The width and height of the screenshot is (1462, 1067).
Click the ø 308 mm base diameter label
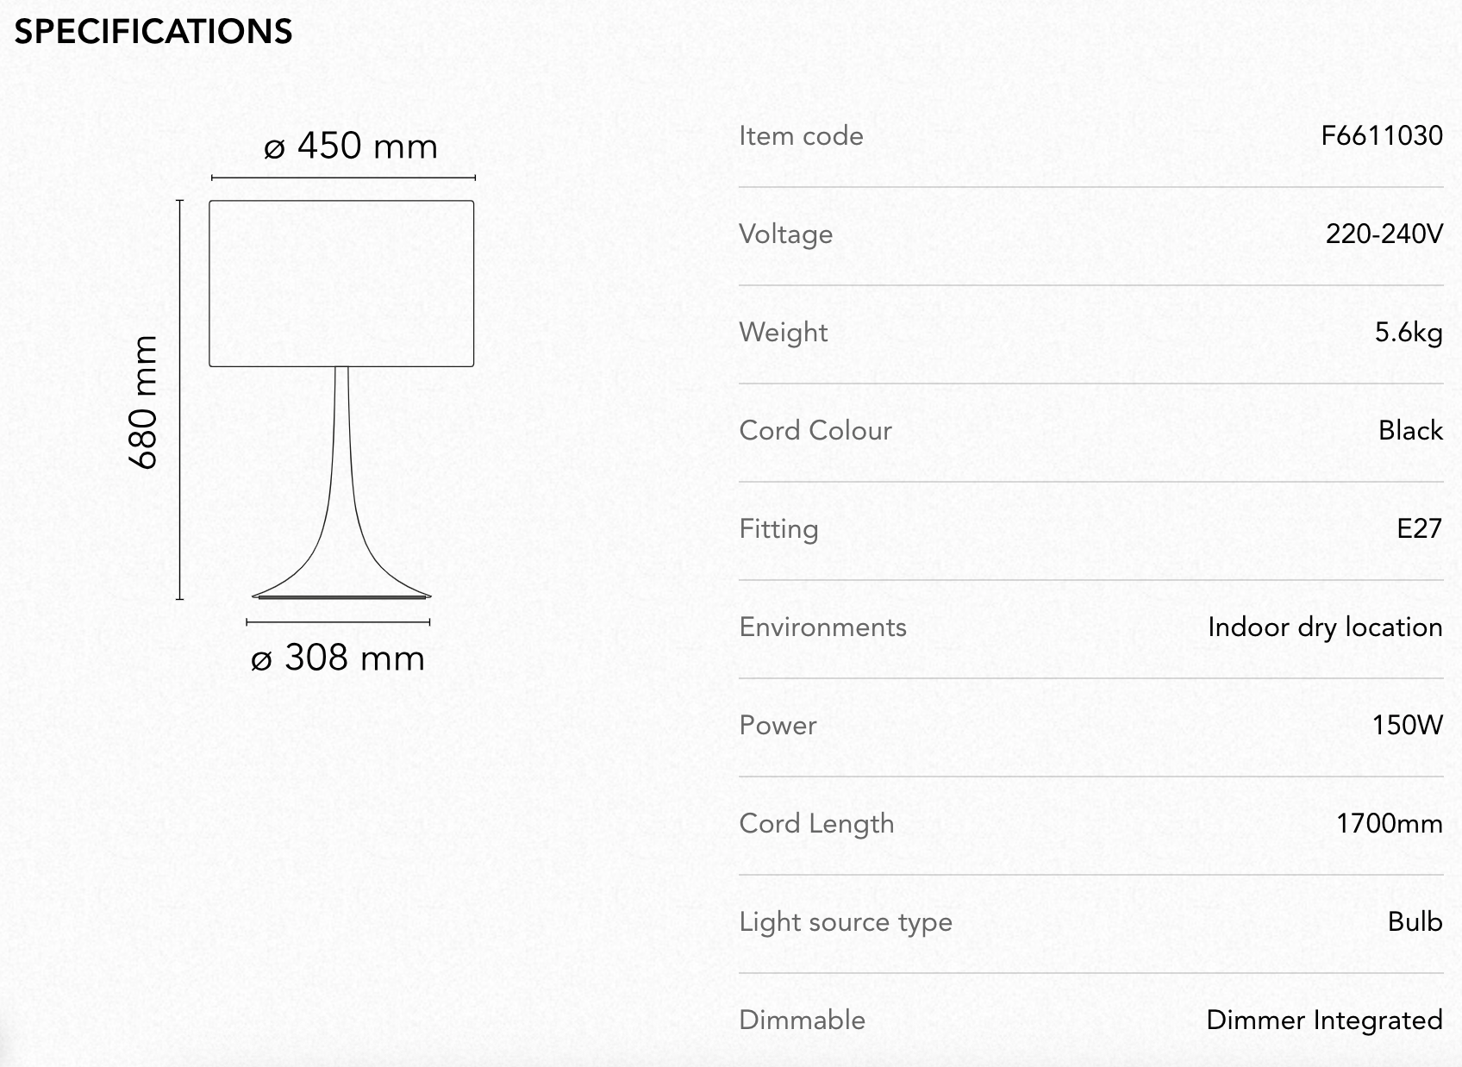click(x=338, y=658)
